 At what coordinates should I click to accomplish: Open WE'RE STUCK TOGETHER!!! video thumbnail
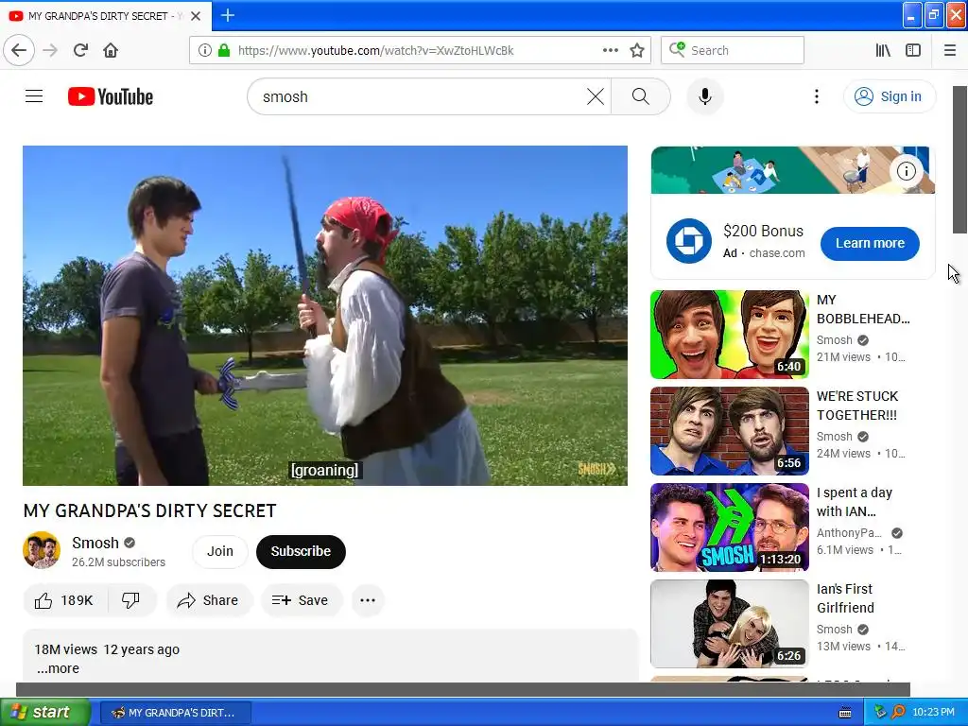click(x=730, y=431)
